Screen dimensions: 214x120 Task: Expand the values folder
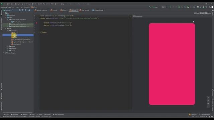click(8, 51)
